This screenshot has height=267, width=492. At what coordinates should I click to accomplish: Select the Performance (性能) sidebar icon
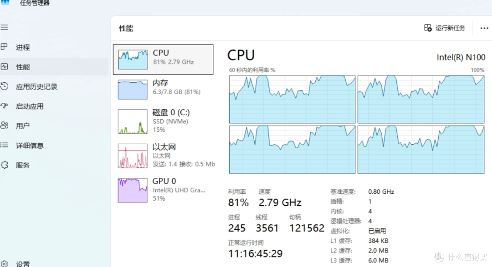pos(4,67)
